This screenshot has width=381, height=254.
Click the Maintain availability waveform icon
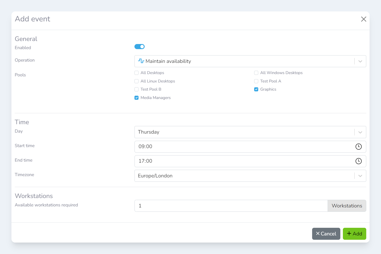141,61
